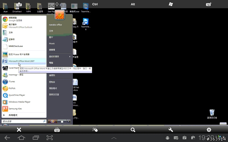228x142 pixels.
Task: Select the LG desktop document icon
Action: (76, 100)
